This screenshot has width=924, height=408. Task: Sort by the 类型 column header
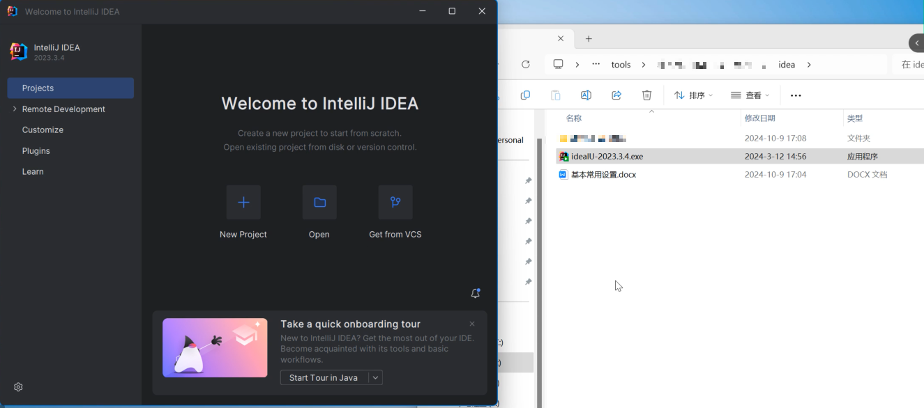[x=855, y=118]
